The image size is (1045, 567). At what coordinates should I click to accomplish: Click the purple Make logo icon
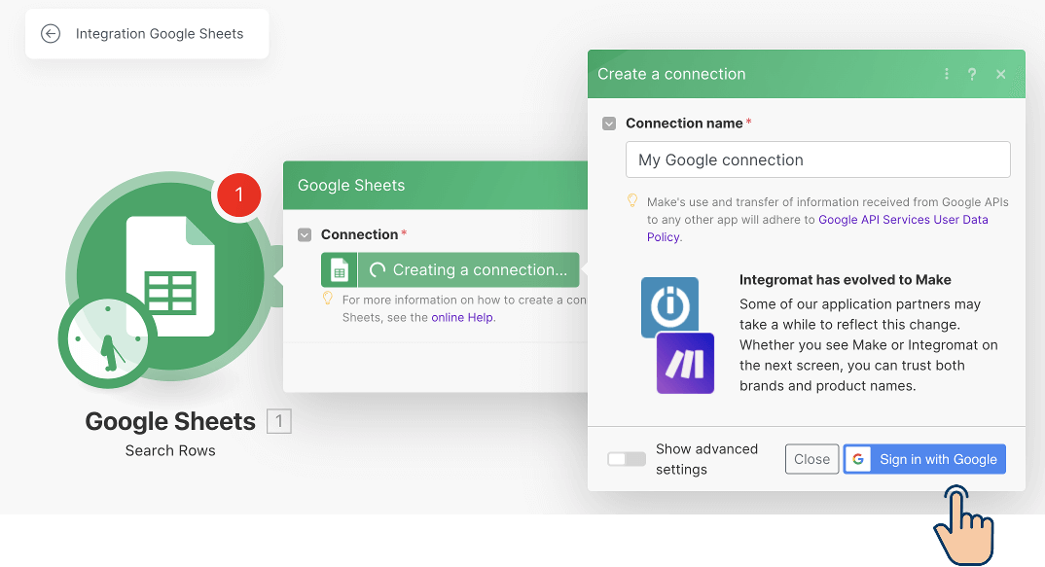click(685, 363)
